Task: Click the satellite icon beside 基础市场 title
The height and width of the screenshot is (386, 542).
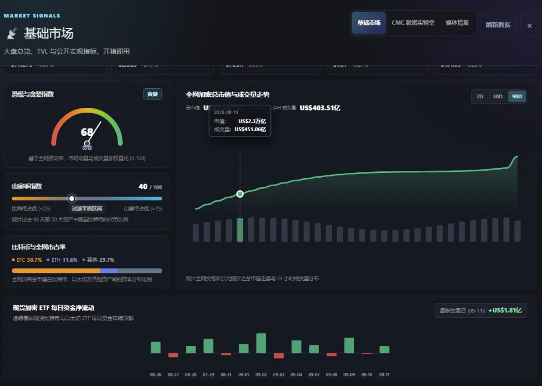Action: (12, 33)
